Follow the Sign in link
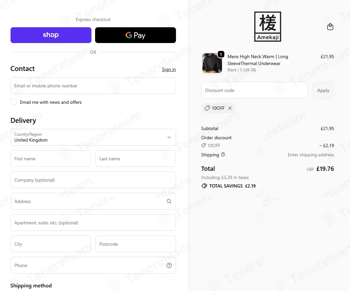 tap(169, 69)
